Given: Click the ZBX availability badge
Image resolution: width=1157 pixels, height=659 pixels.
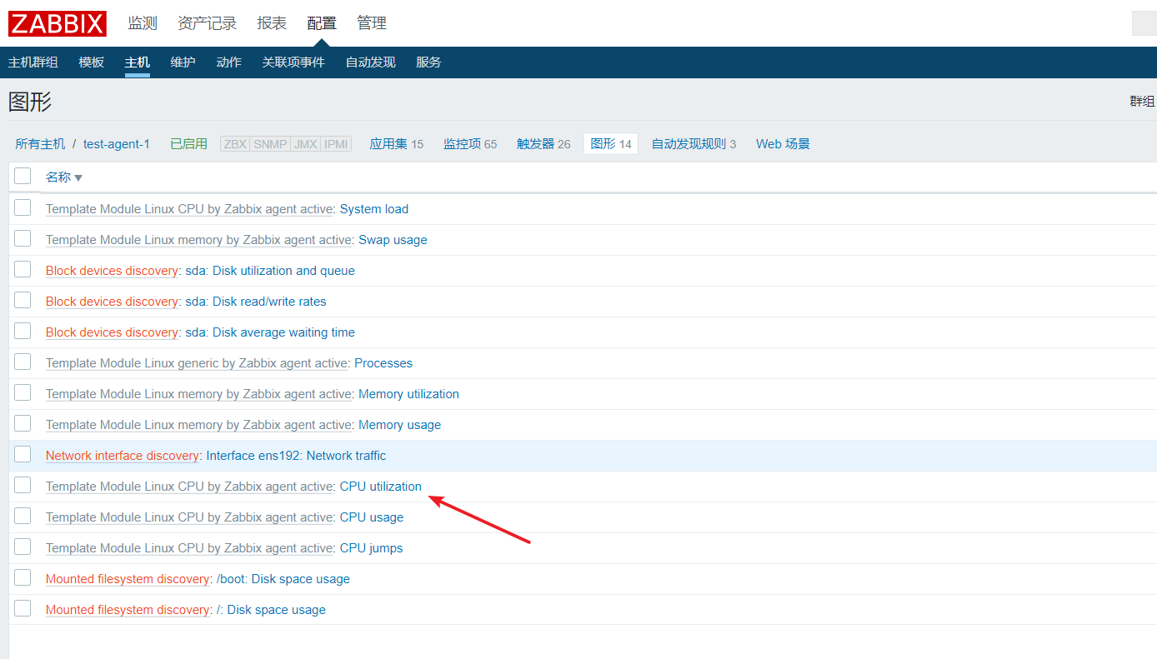Looking at the screenshot, I should pyautogui.click(x=235, y=144).
